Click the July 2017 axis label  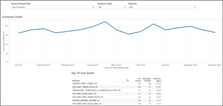click(18, 65)
